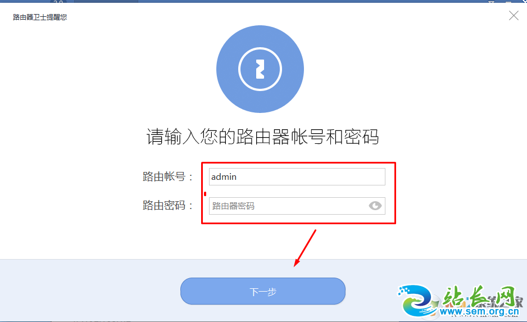This screenshot has height=322, width=527.
Task: Click the 2.0 version badge in top bar
Action: tap(58, 2)
